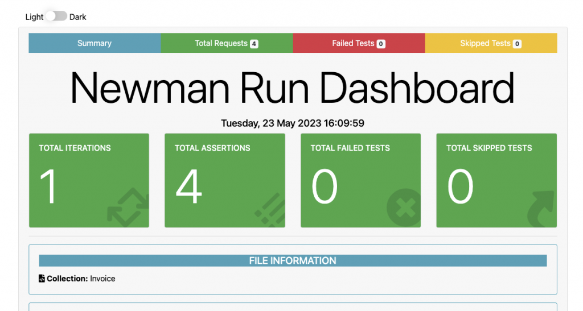Click the Total Requests count badge 4
The width and height of the screenshot is (583, 311).
coord(254,44)
